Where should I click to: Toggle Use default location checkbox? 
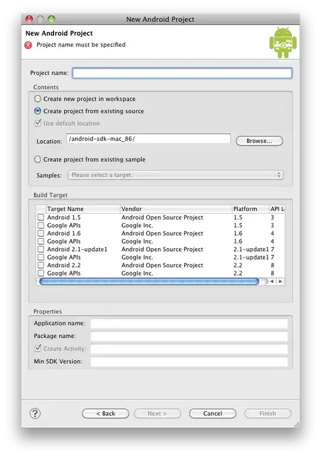(38, 123)
